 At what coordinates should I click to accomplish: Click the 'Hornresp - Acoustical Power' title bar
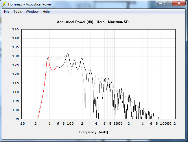pos(30,4)
